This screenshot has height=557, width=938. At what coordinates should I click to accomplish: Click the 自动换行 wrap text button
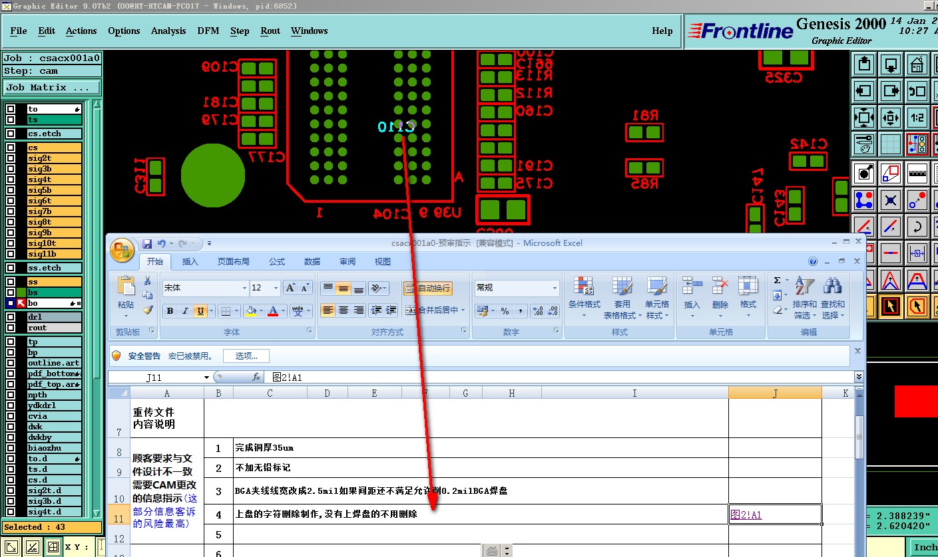pos(427,288)
